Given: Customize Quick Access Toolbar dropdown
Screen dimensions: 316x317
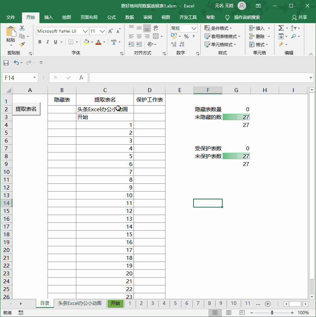Looking at the screenshot, I should pos(41,63).
